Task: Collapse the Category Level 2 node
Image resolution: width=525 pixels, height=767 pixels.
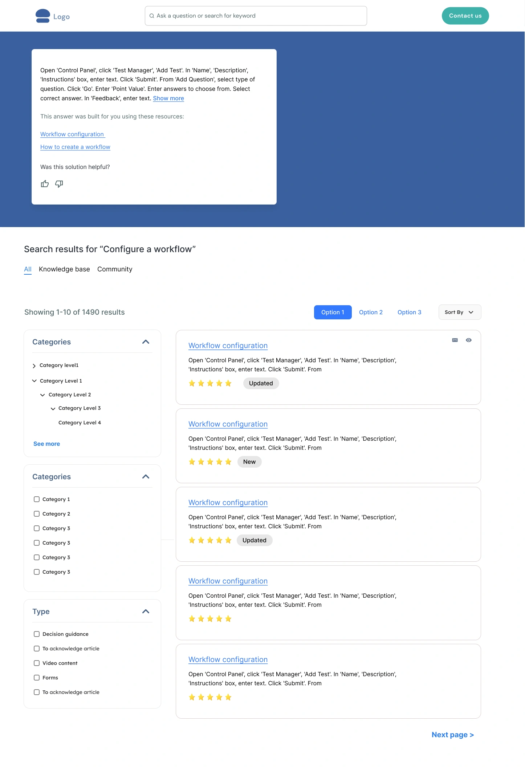Action: pos(42,395)
